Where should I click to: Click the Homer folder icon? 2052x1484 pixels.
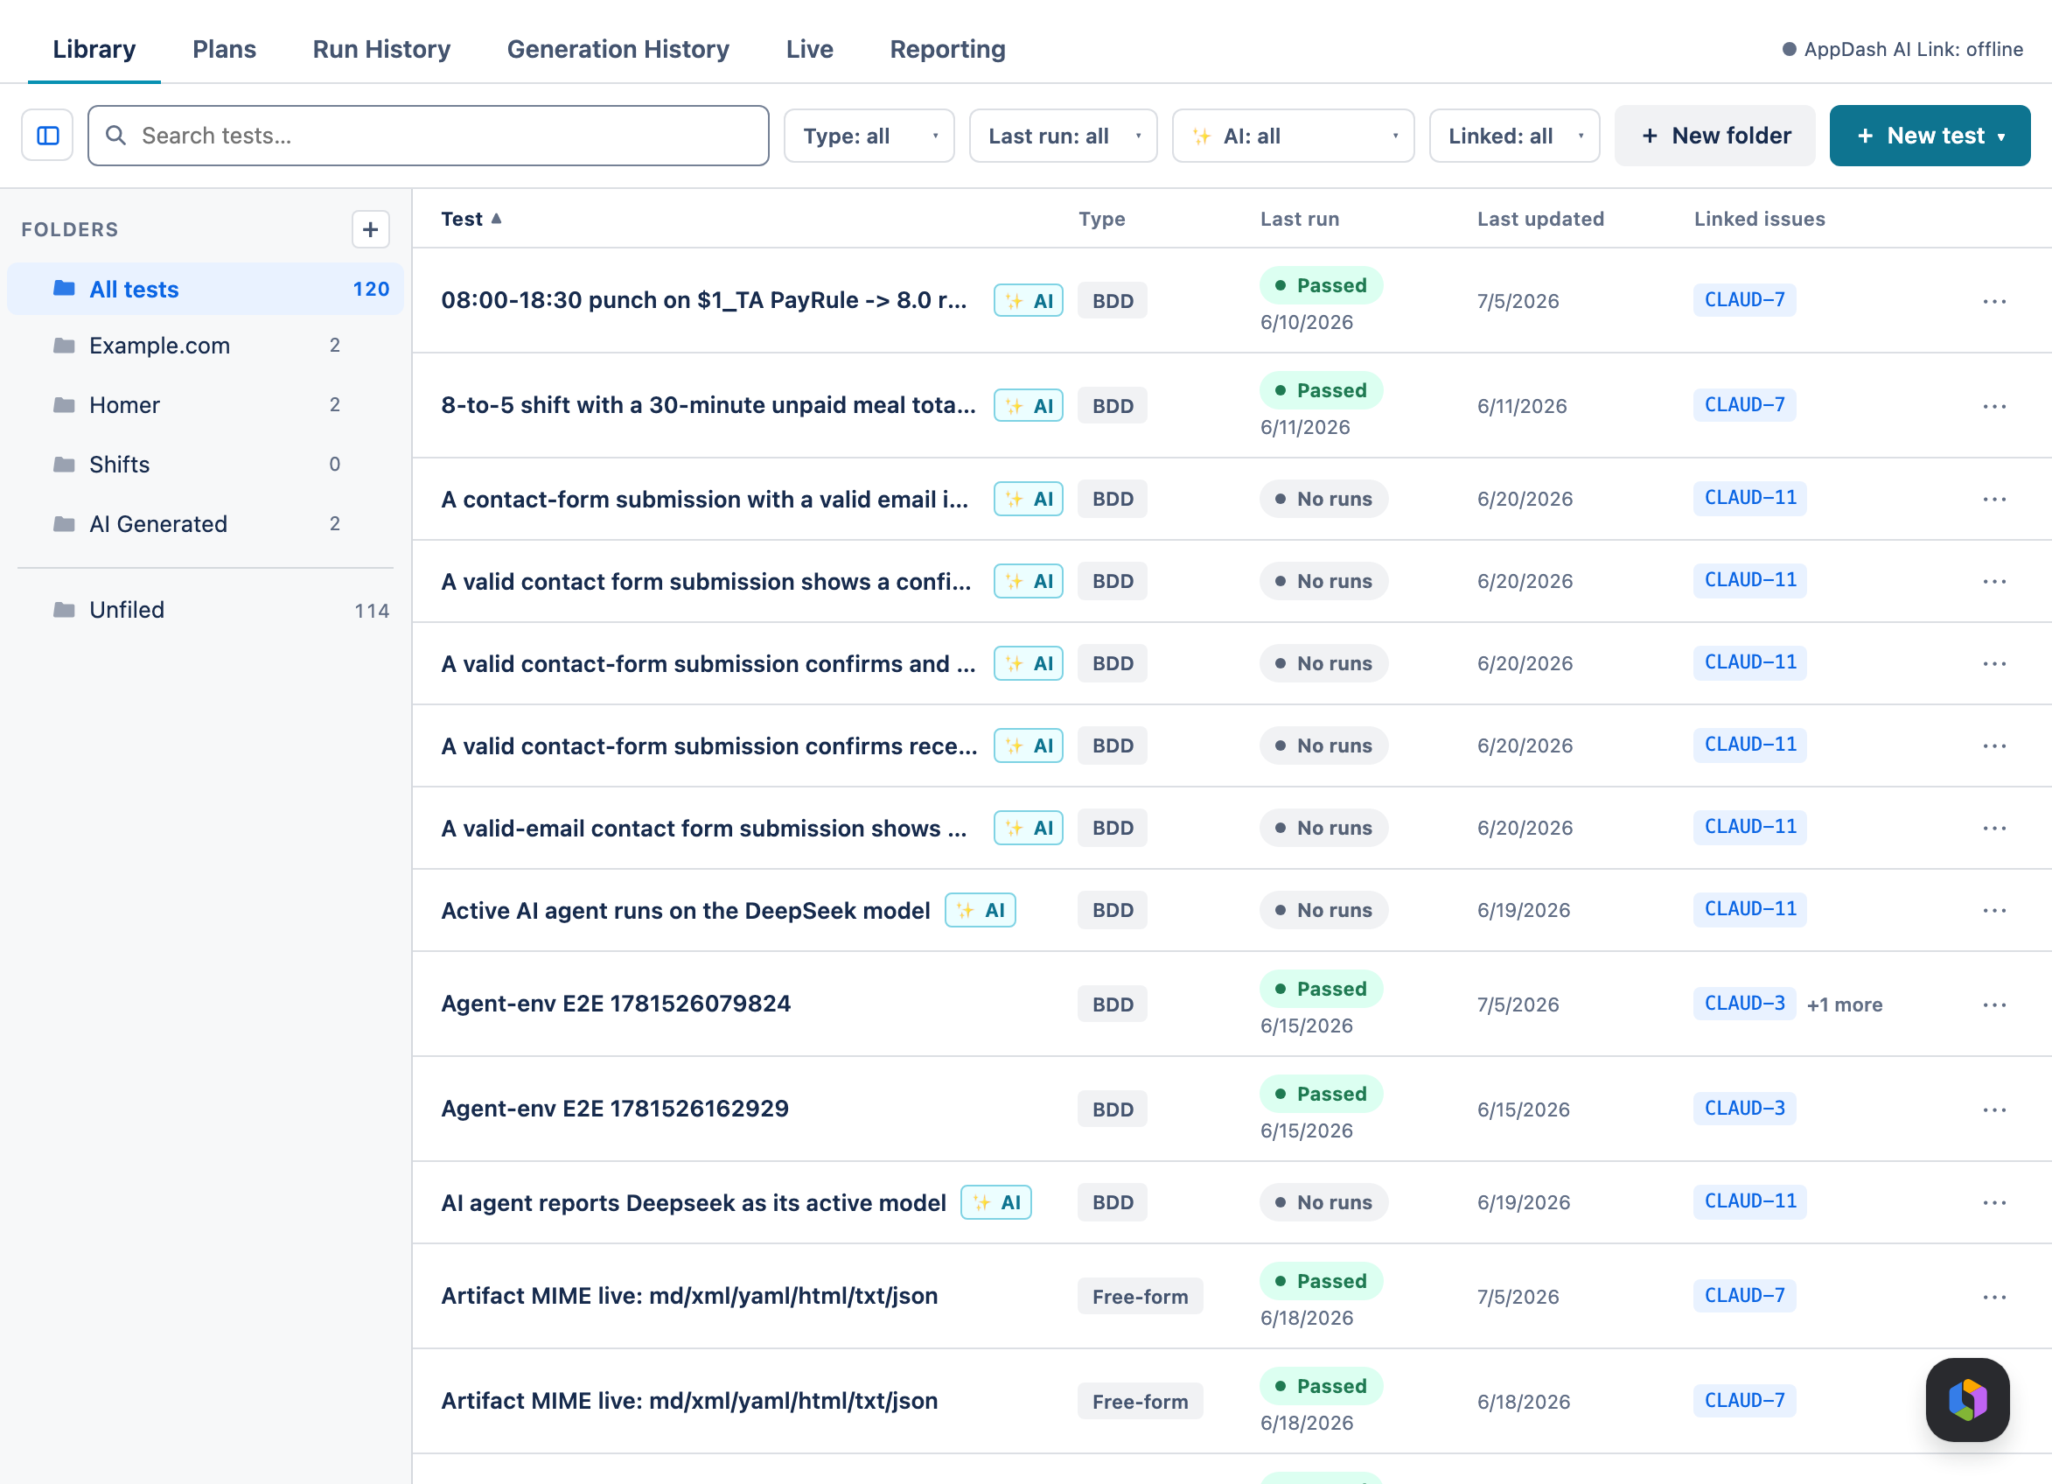[64, 404]
